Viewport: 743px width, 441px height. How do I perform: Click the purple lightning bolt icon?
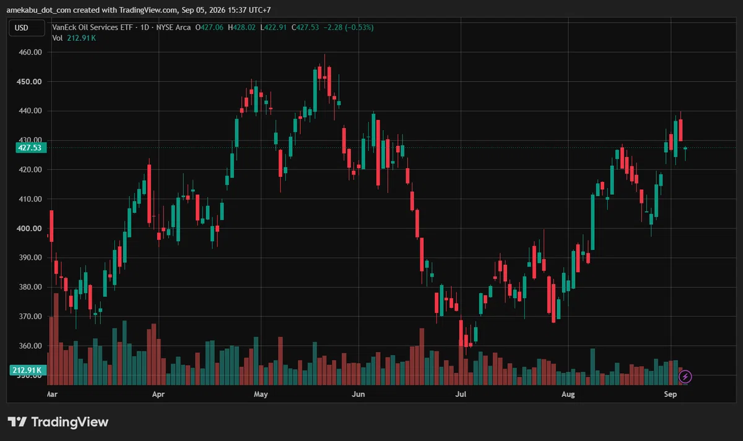click(x=685, y=376)
